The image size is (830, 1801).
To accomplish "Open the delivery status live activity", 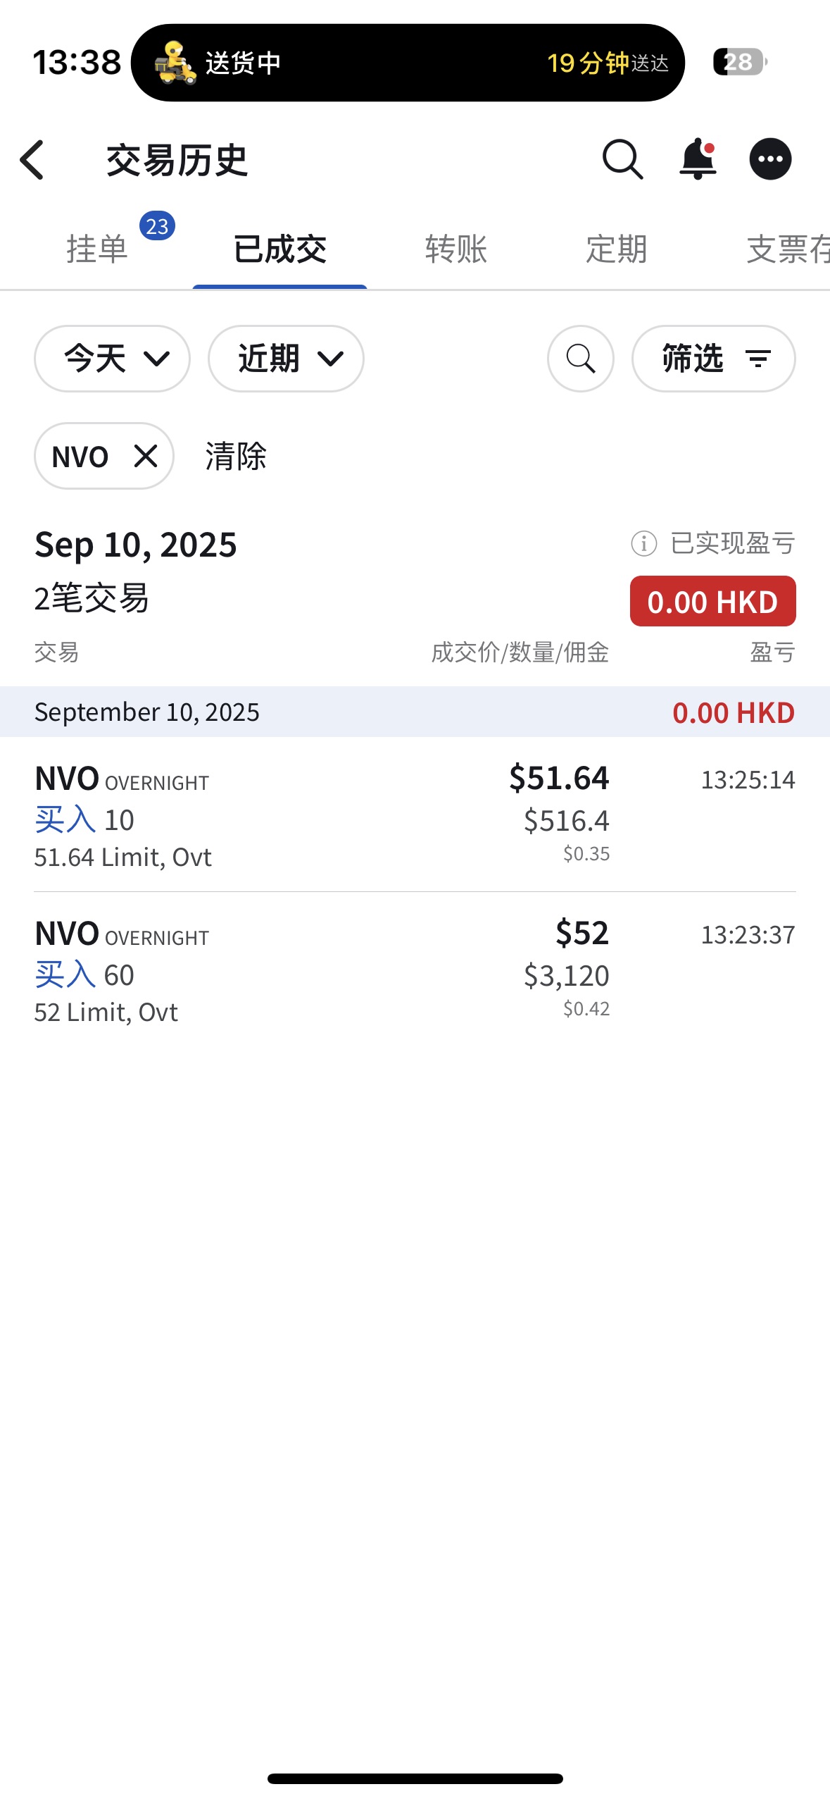I will tap(408, 63).
